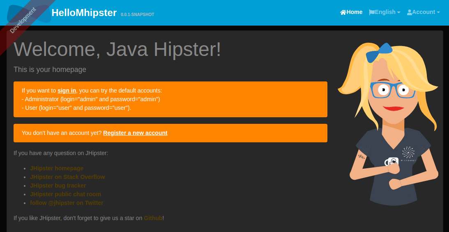This screenshot has height=232, width=449.
Task: Click the 0.0.1-SNAPSHOT version label
Action: point(138,15)
